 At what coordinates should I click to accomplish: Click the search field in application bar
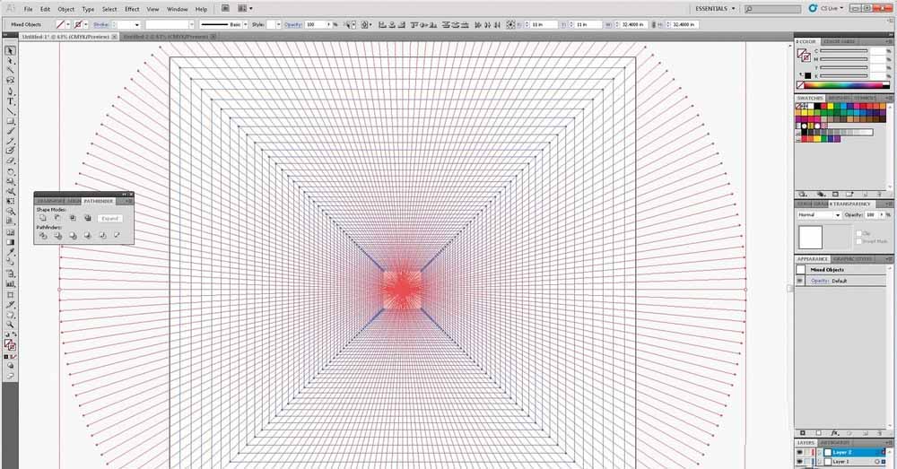pos(772,9)
